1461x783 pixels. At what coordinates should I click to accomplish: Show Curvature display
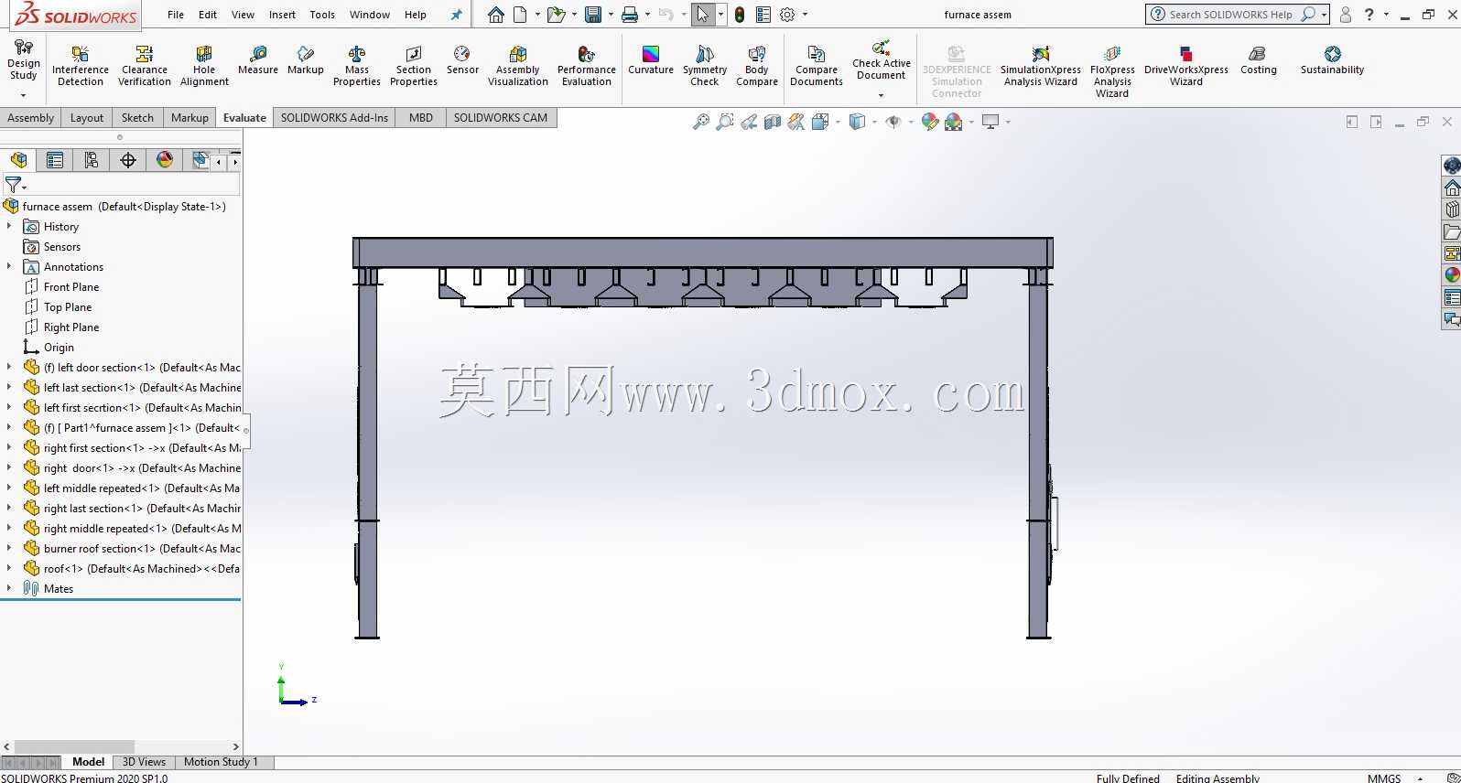coord(651,60)
